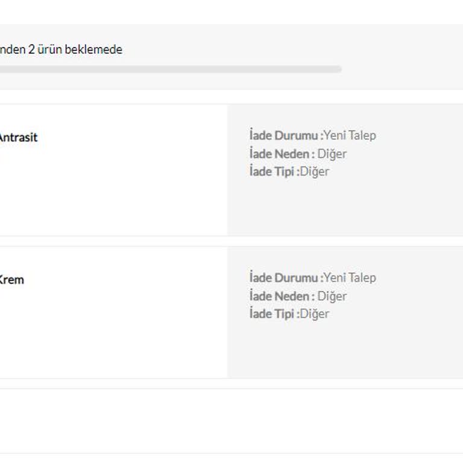Click the pending products progress bar
This screenshot has height=463, width=463.
coord(169,69)
